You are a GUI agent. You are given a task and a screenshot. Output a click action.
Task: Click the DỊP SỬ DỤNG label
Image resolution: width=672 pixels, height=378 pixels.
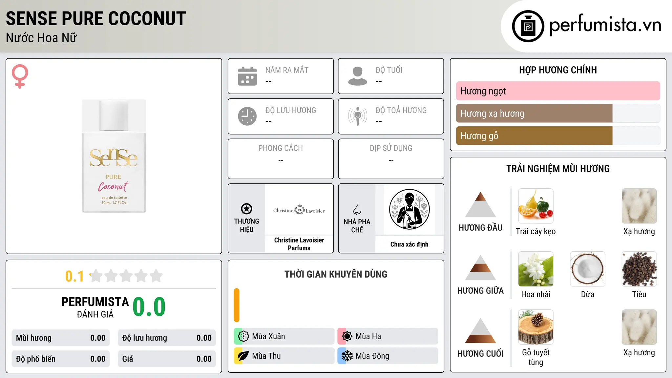tap(391, 148)
